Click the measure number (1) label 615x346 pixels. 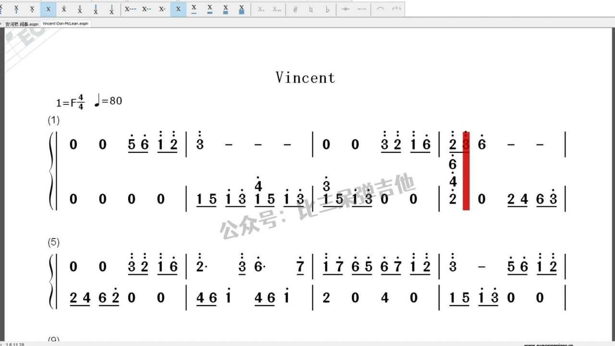point(53,120)
